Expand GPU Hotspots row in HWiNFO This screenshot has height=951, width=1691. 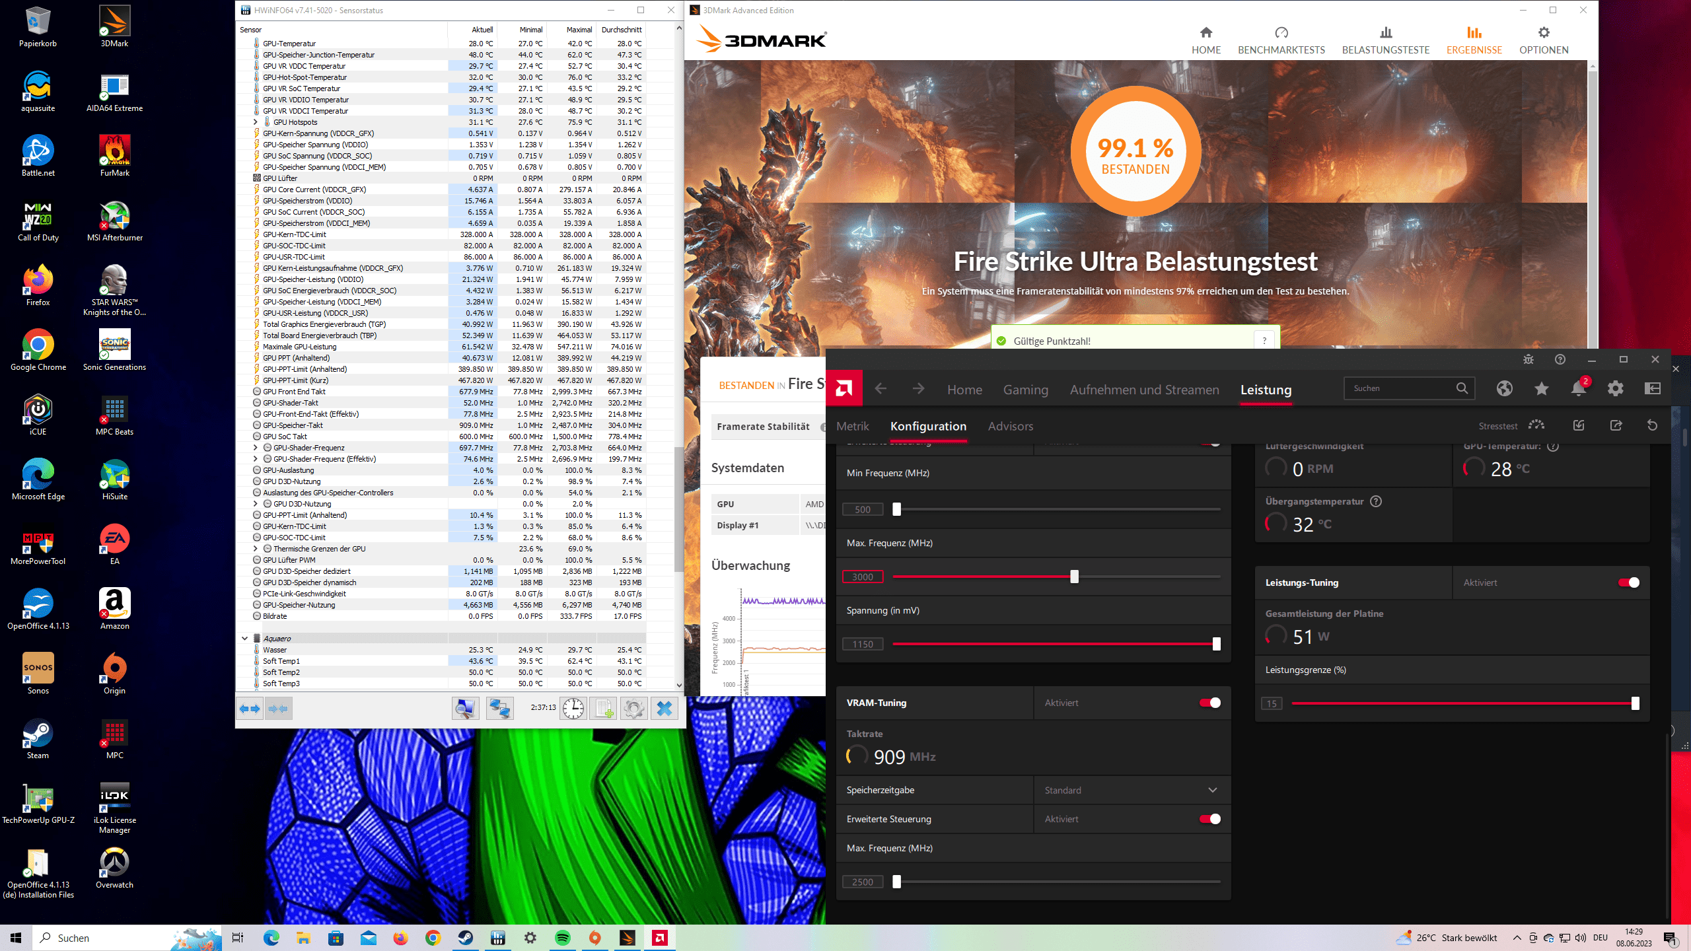tap(256, 122)
